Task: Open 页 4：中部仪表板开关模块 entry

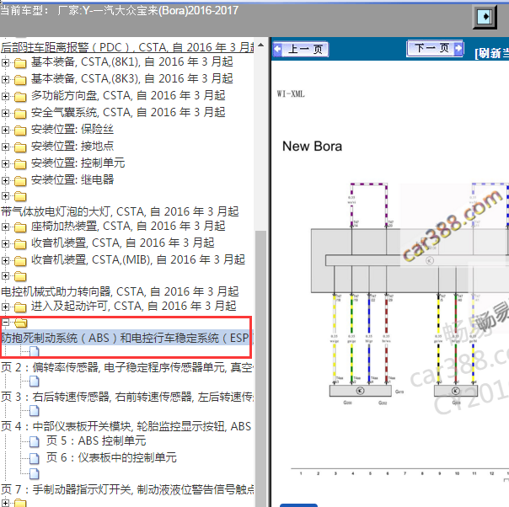Action: click(126, 426)
